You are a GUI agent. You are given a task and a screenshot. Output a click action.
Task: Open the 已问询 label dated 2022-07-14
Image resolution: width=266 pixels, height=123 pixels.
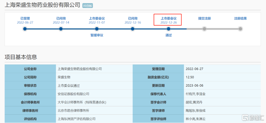(x=61, y=19)
